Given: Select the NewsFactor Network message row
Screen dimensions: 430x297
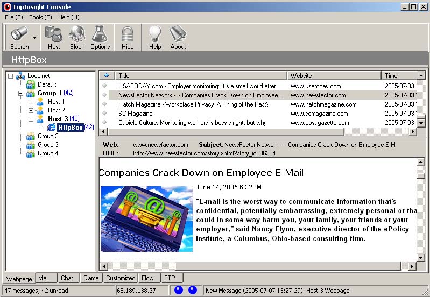Looking at the screenshot, I should [x=258, y=95].
